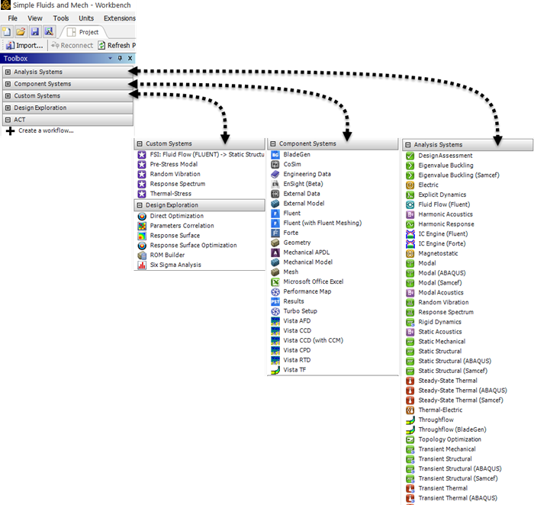The width and height of the screenshot is (534, 505).
Task: Click the Thermal-Electric icon
Action: pyautogui.click(x=410, y=410)
